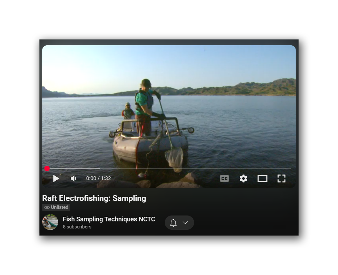
Task: Expand the notification options chevron
Action: point(185,223)
